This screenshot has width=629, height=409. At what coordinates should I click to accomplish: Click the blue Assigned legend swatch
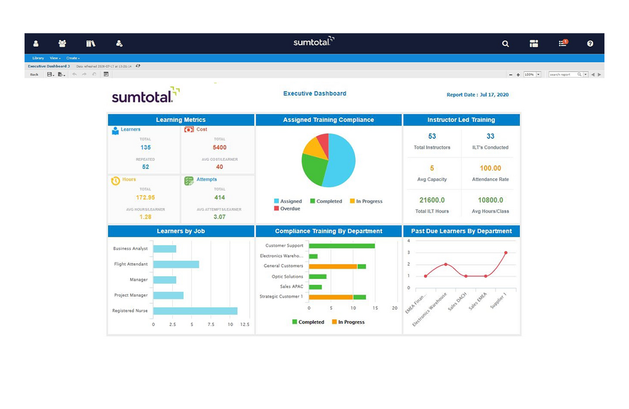[276, 201]
